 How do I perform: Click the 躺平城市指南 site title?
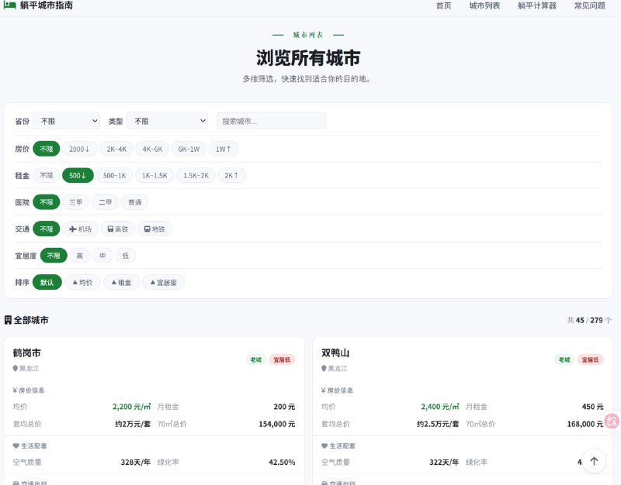(x=47, y=5)
